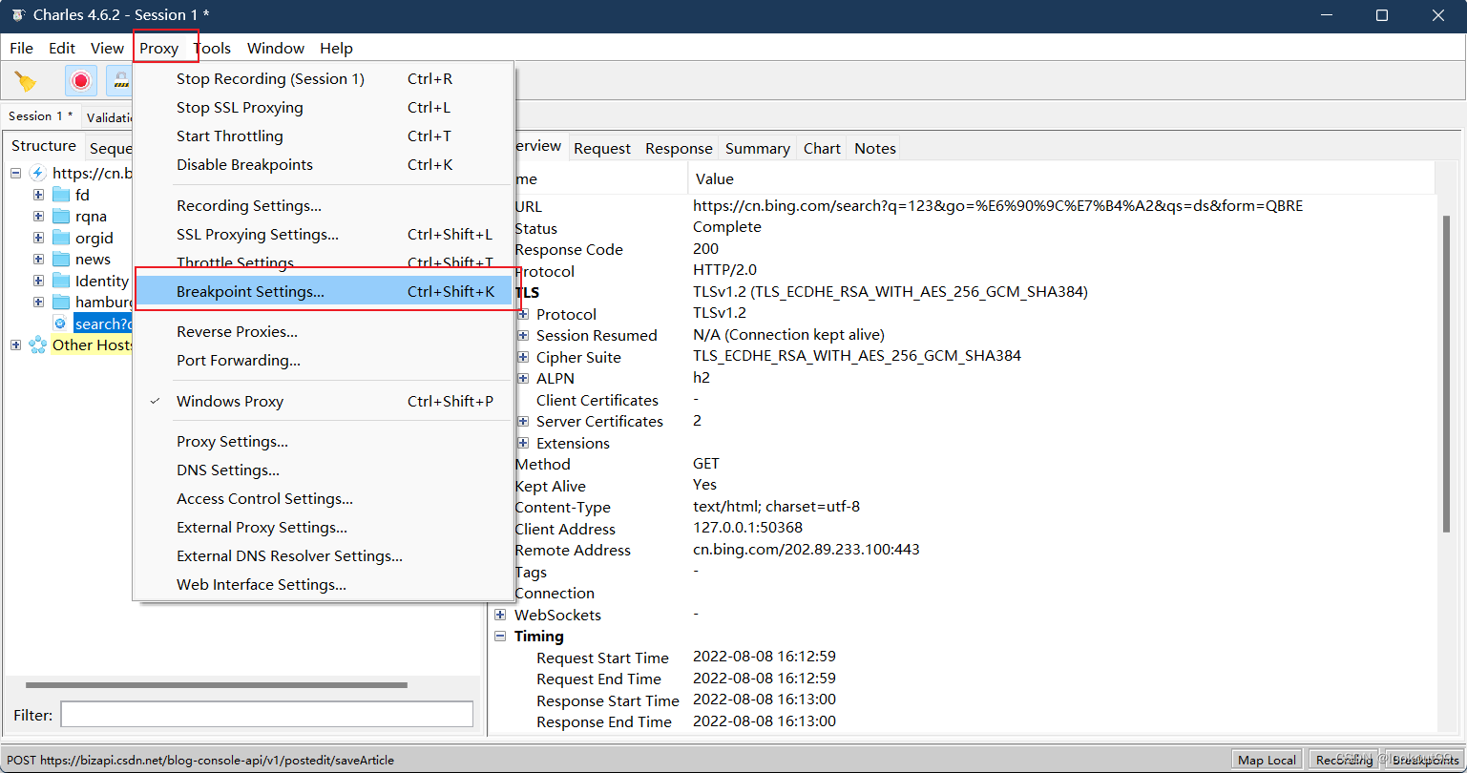Open Web Interface Settings...
Screen dimensions: 1467x773
(x=323, y=585)
